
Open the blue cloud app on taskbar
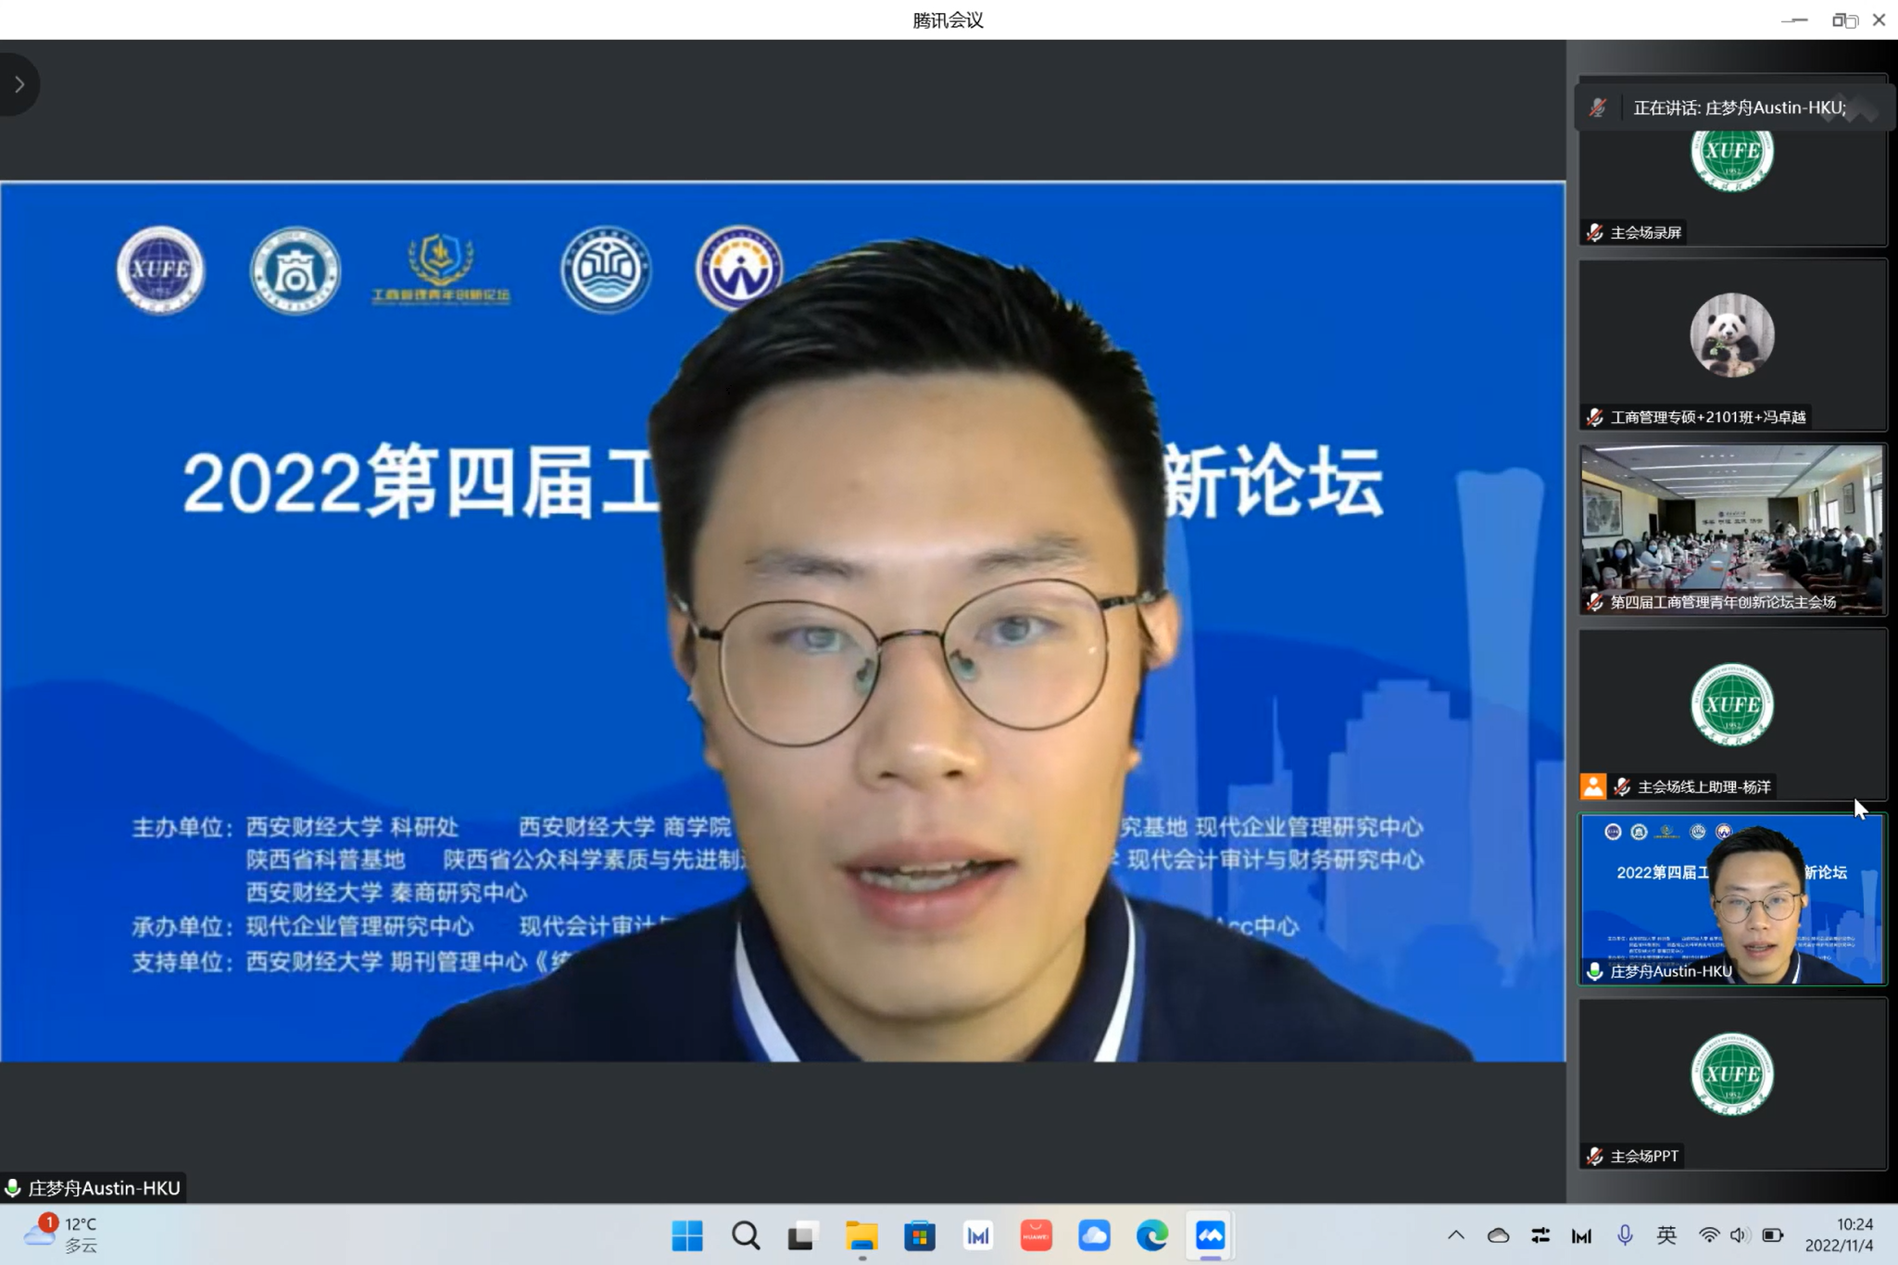point(1094,1235)
